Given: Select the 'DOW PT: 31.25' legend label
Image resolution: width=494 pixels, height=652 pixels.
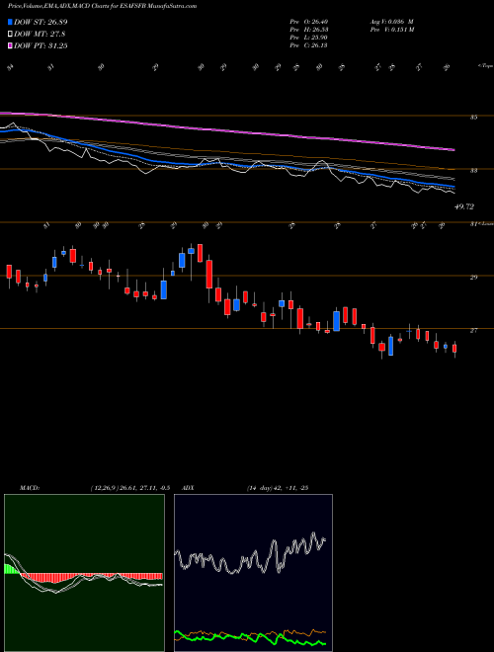Looking at the screenshot, I should 41,45.
